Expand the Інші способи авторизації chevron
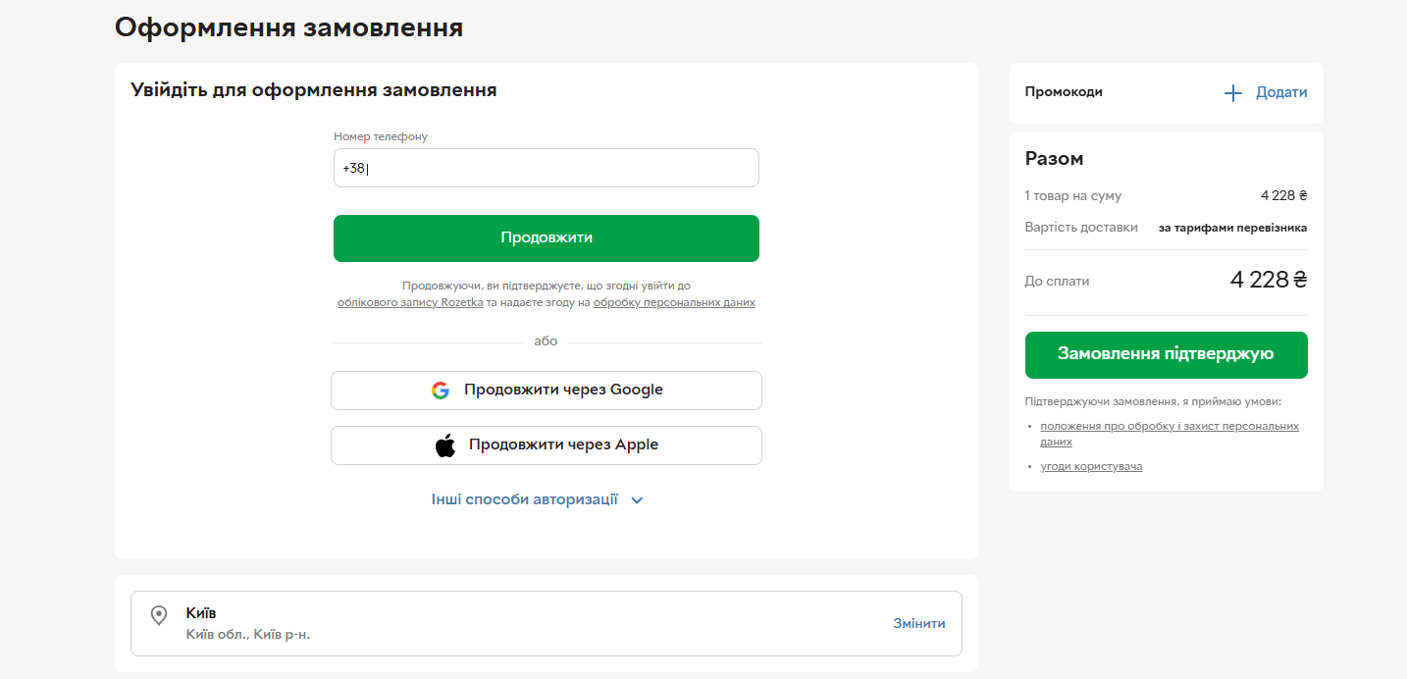1407x679 pixels. click(637, 500)
